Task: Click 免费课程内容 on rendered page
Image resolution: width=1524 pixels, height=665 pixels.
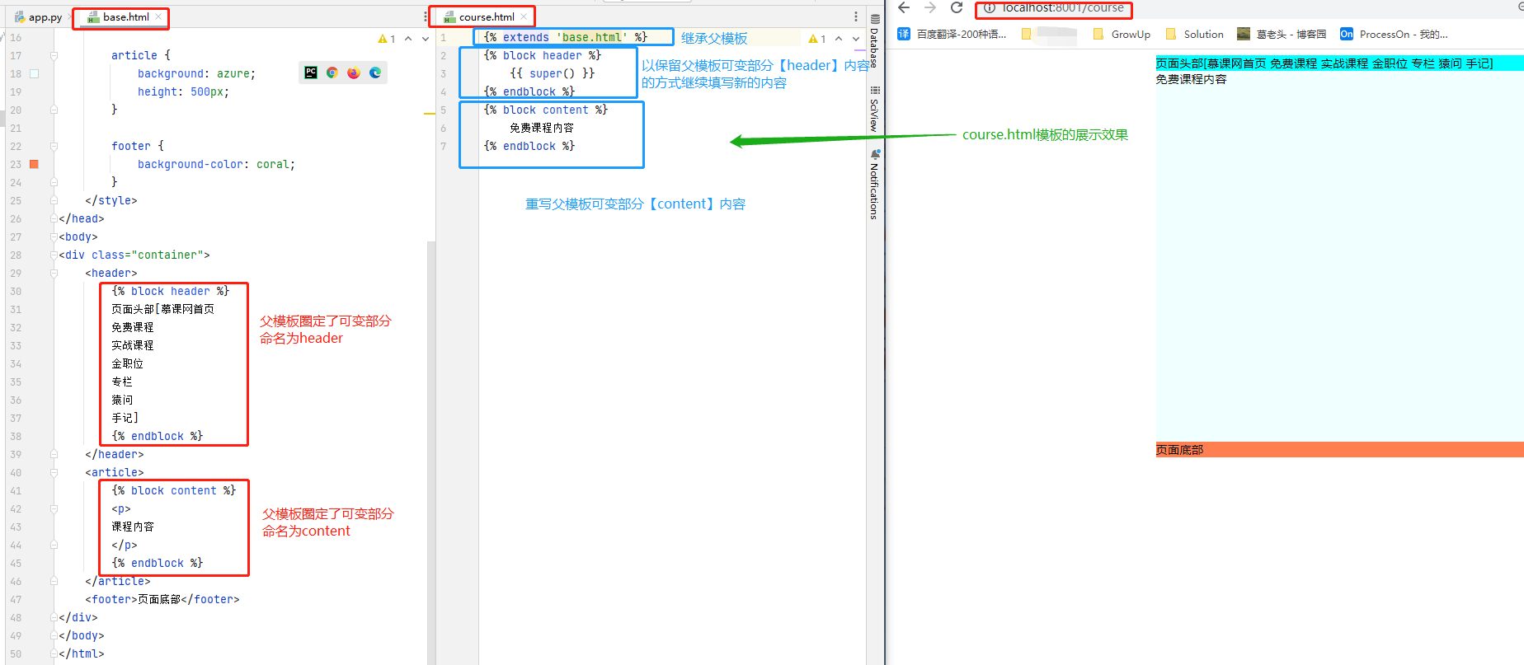Action: (x=1191, y=79)
